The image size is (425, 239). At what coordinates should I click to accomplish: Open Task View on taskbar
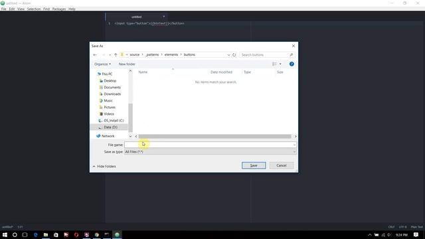tap(25, 234)
